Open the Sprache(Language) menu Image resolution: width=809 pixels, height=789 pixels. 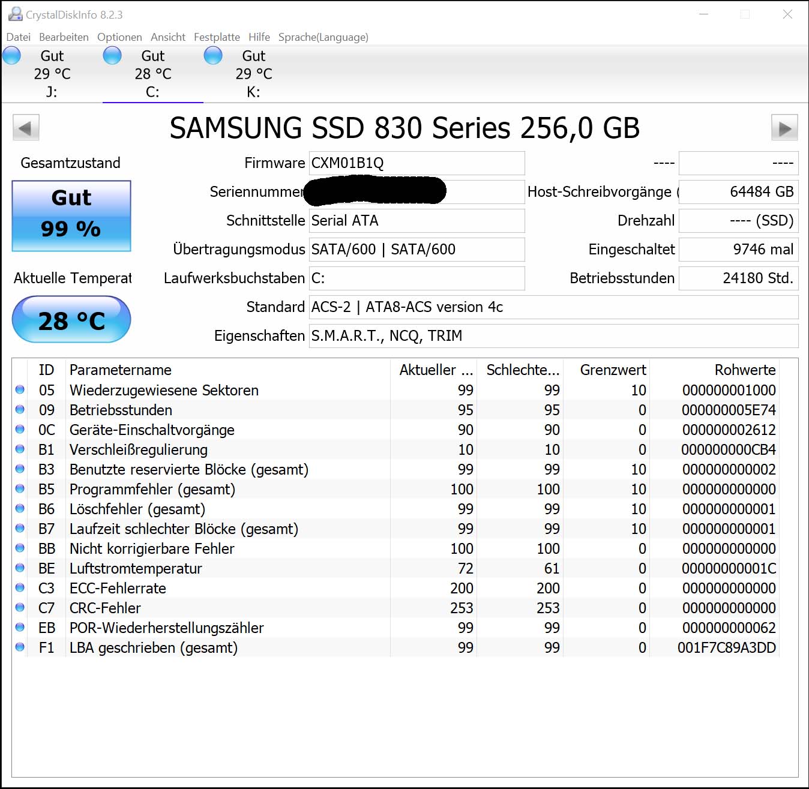click(x=323, y=37)
